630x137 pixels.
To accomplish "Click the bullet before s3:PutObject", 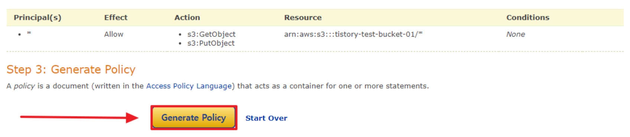I will click(x=180, y=44).
